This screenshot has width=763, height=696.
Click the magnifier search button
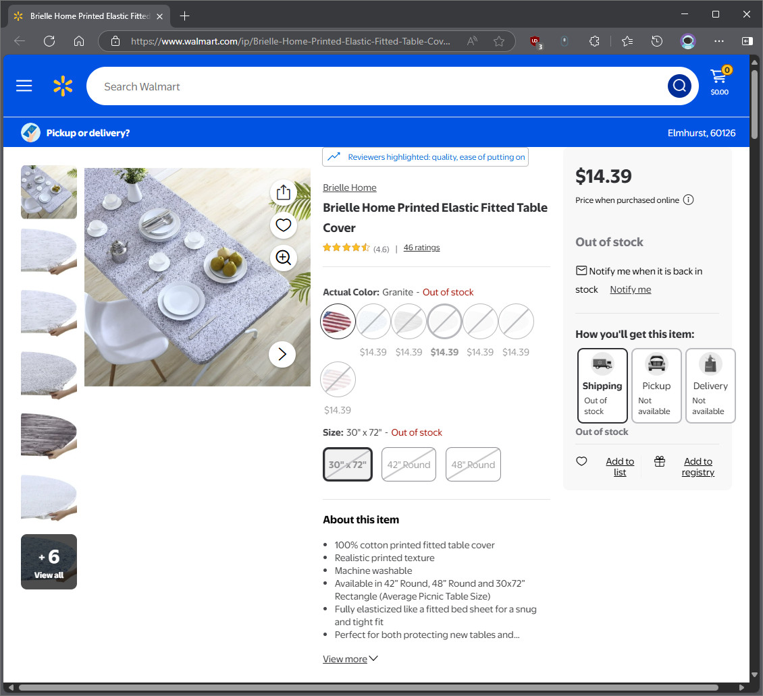pos(679,86)
